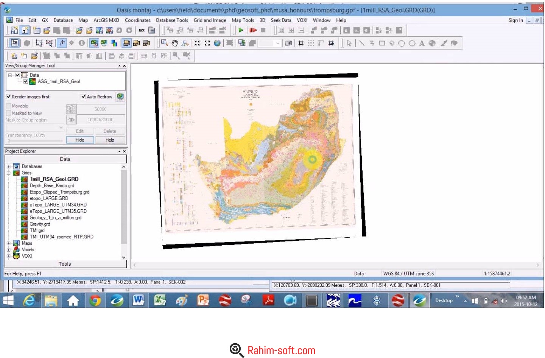
Task: Select the pointer arrow tool
Action: (x=349, y=43)
